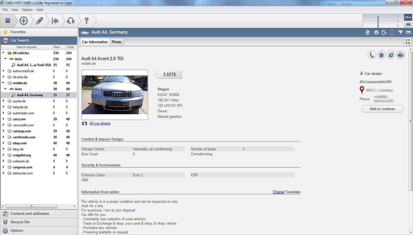Expand the ebay.com tree node
413x235 pixels.
click(3, 143)
